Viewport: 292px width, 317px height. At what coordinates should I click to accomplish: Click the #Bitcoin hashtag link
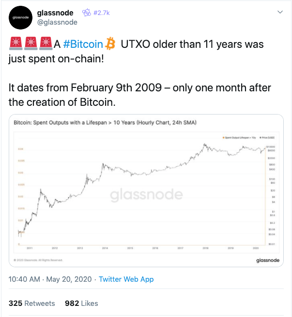83,44
